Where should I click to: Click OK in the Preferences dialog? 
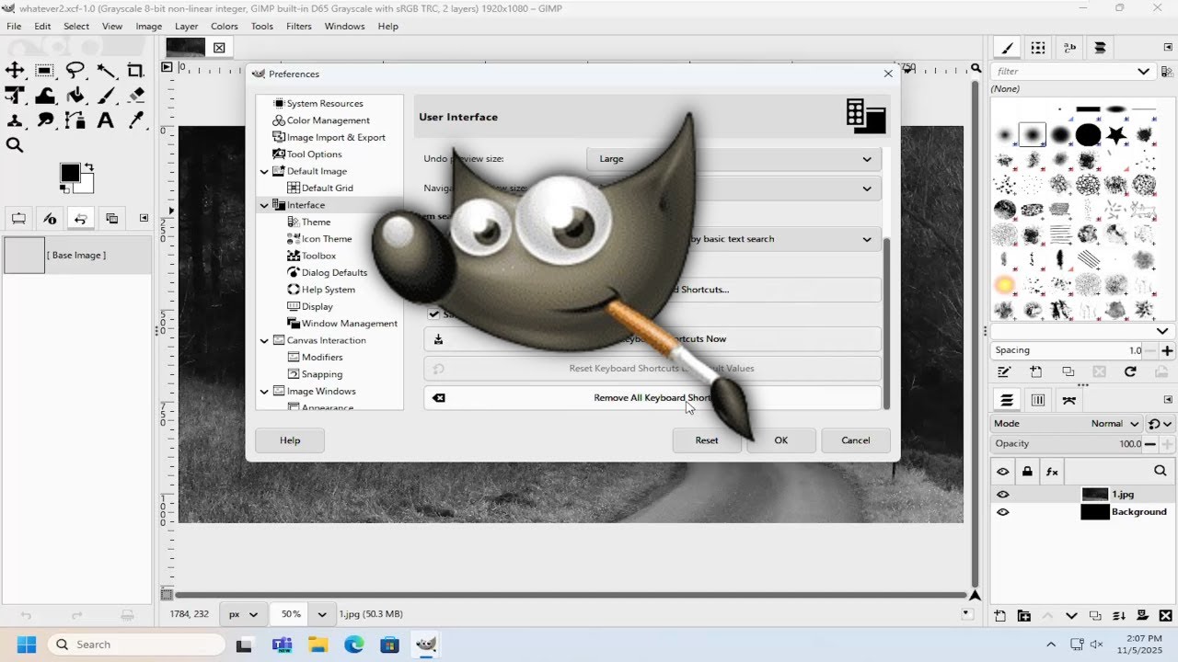(x=780, y=440)
